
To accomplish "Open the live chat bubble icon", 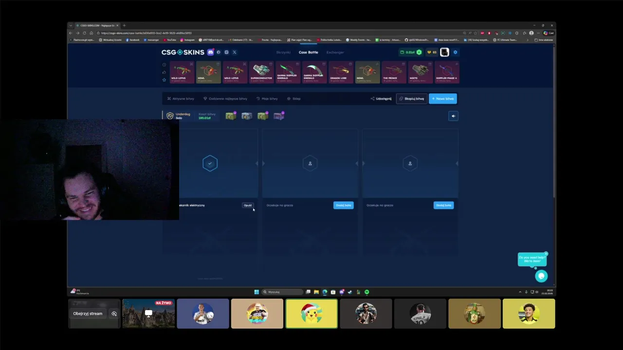I will [541, 276].
